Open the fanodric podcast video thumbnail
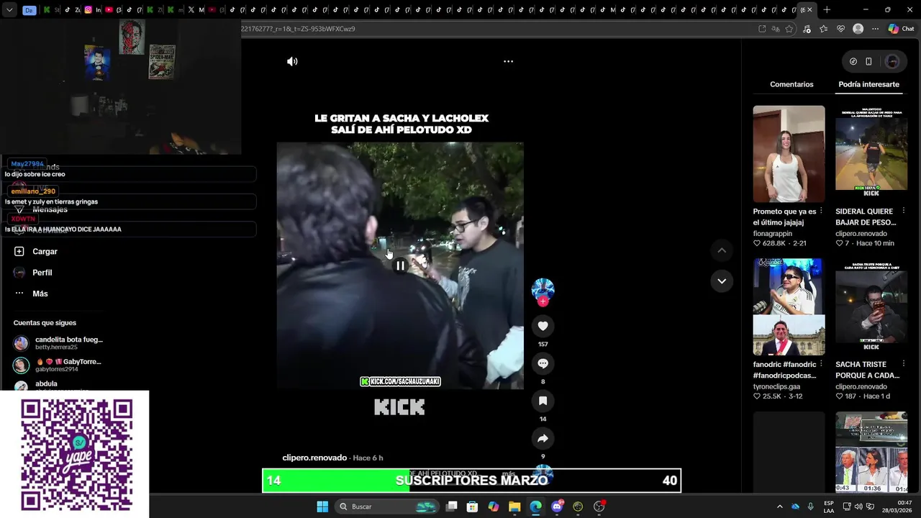The image size is (921, 518). click(789, 307)
